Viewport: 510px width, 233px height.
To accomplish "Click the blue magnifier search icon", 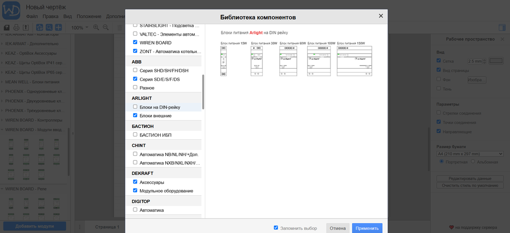I will 49,28.
